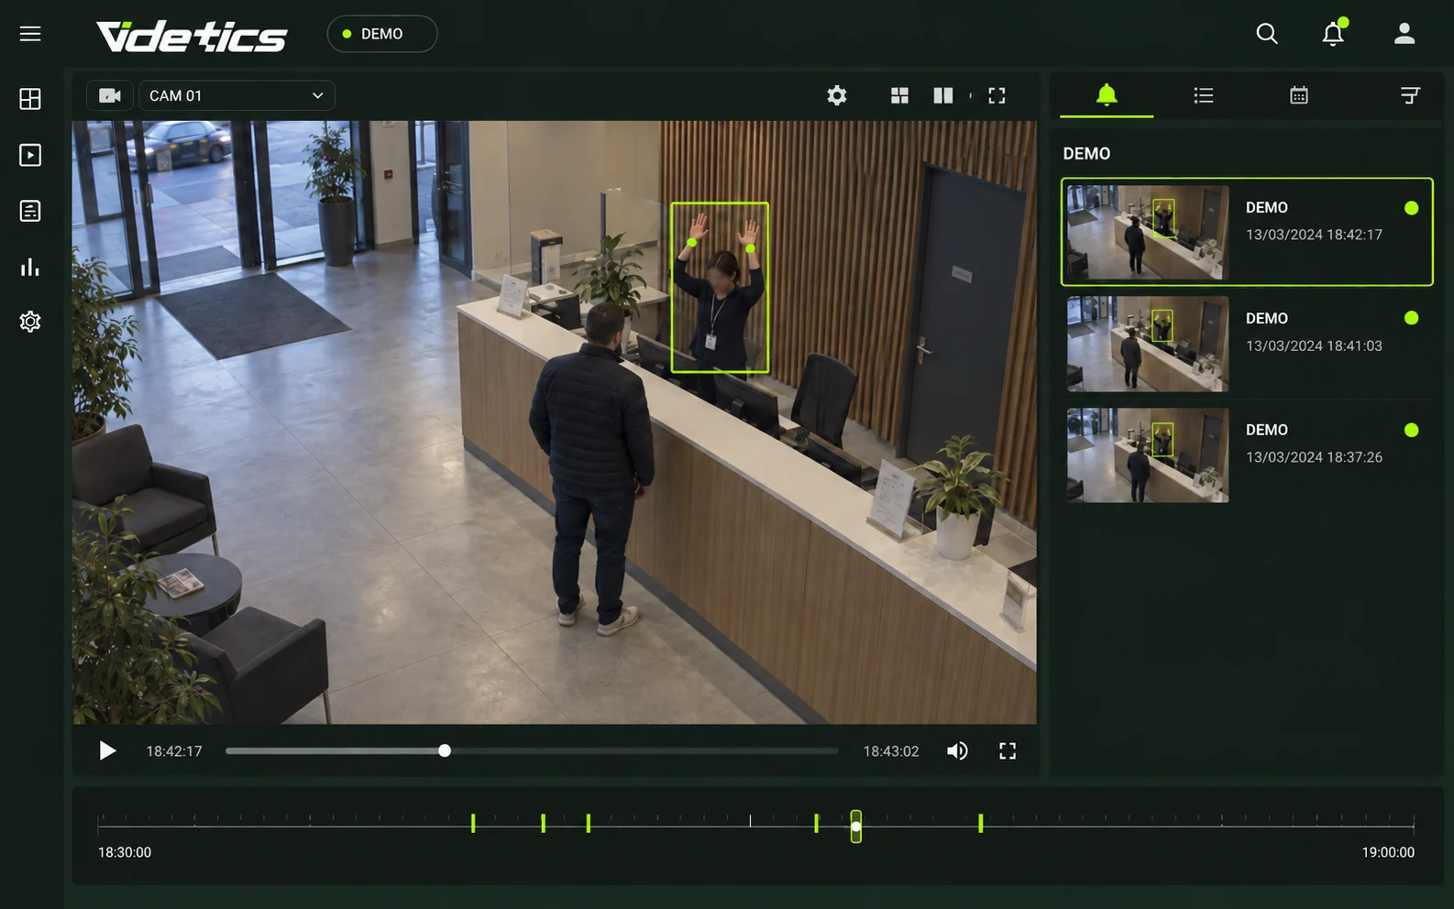Click the 13/03/2024 18:37:26 timestamp text
This screenshot has height=909, width=1454.
pyautogui.click(x=1314, y=457)
